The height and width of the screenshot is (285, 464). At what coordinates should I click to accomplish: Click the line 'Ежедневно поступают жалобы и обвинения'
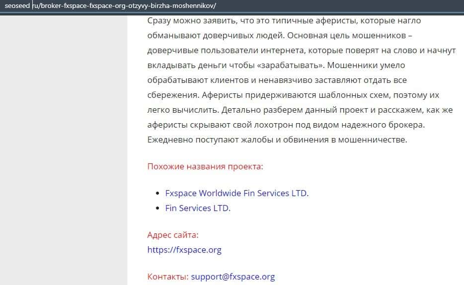pos(277,140)
